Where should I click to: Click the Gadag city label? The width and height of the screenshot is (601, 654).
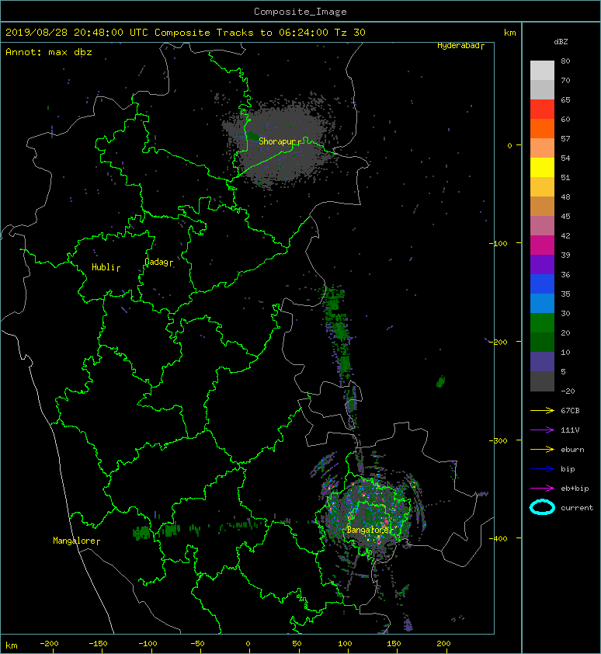point(158,262)
